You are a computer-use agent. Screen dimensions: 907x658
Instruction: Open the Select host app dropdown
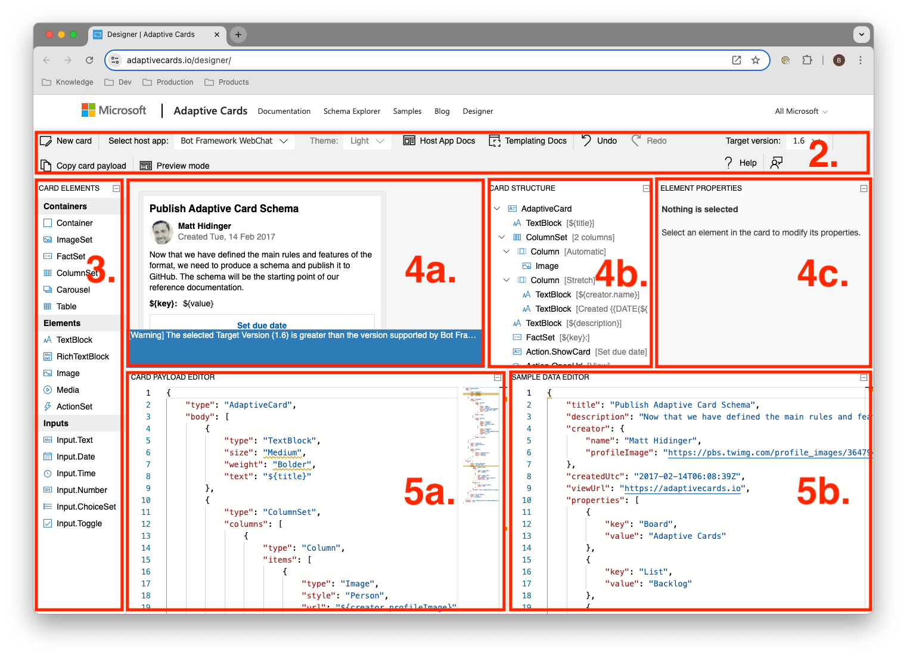[234, 141]
